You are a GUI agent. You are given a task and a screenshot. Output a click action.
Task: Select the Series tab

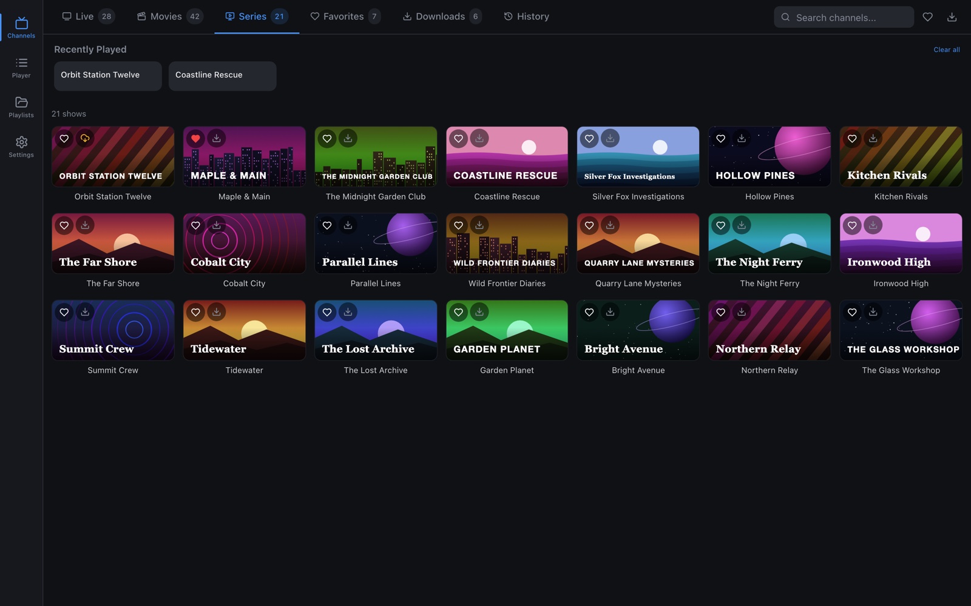pos(257,16)
